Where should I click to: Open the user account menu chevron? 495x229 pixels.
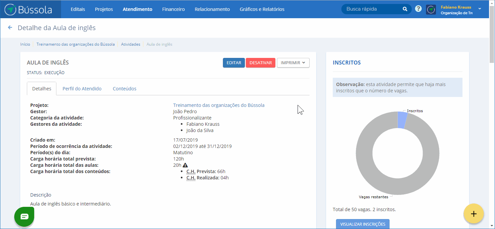point(480,9)
